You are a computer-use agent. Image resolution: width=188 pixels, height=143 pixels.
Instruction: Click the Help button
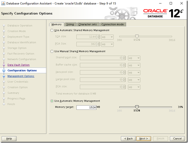click(x=9, y=139)
